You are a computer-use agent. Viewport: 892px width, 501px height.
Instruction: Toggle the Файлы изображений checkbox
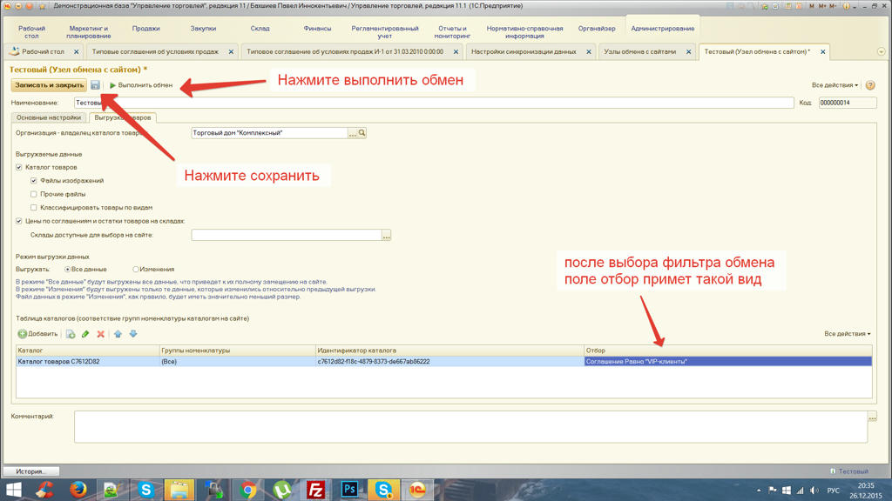coord(34,181)
